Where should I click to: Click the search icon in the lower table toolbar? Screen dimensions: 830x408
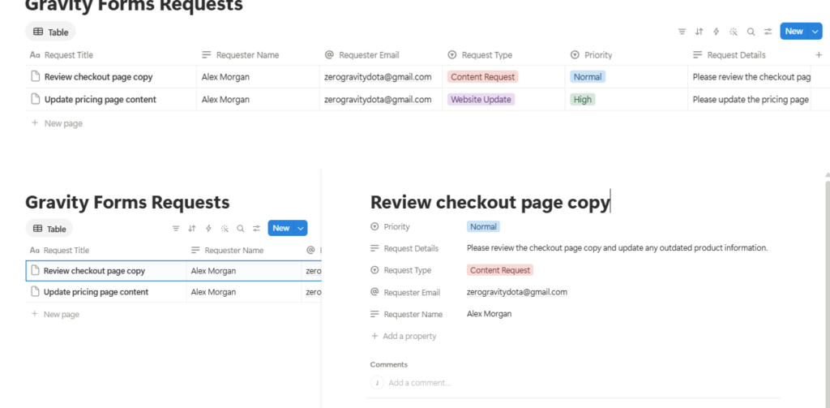click(240, 229)
